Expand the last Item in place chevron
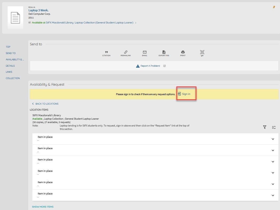This screenshot has width=280, height=210. (273, 195)
